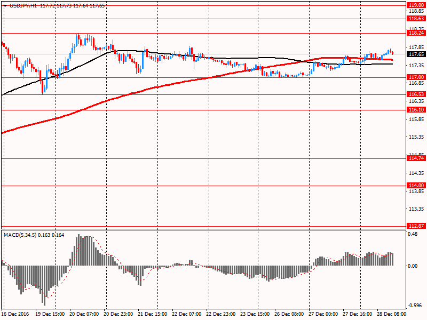The height and width of the screenshot is (320, 427).
Task: Click the 113.35 price axis value
Action: [x=416, y=209]
